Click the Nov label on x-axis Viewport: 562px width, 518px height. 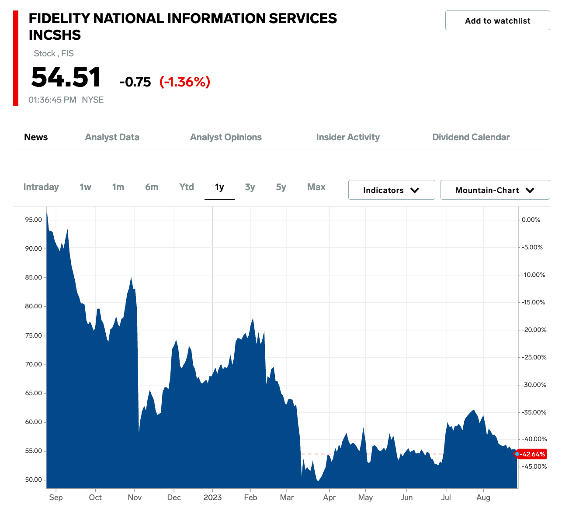(135, 497)
